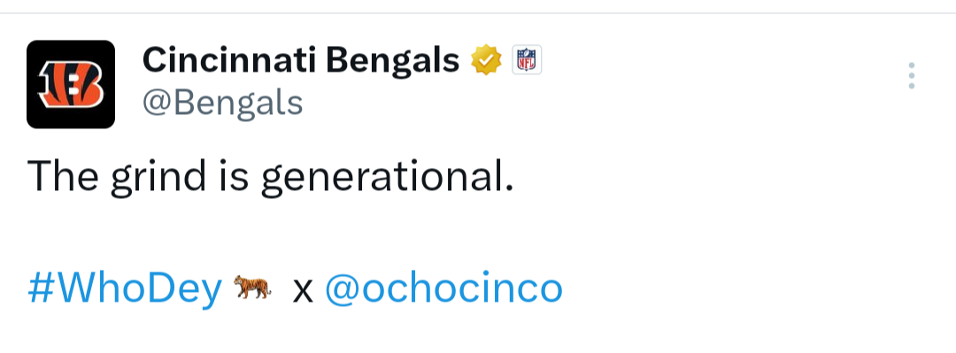Tap the at-sign of the @Bengals handle
The height and width of the screenshot is (353, 956).
point(158,104)
